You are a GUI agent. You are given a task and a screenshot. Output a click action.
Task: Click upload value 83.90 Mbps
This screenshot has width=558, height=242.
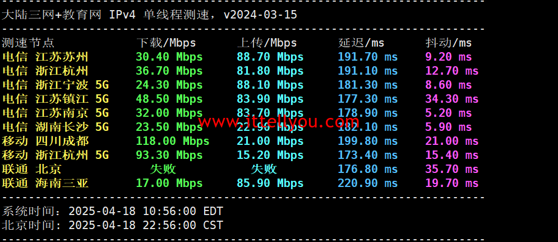coord(270,99)
